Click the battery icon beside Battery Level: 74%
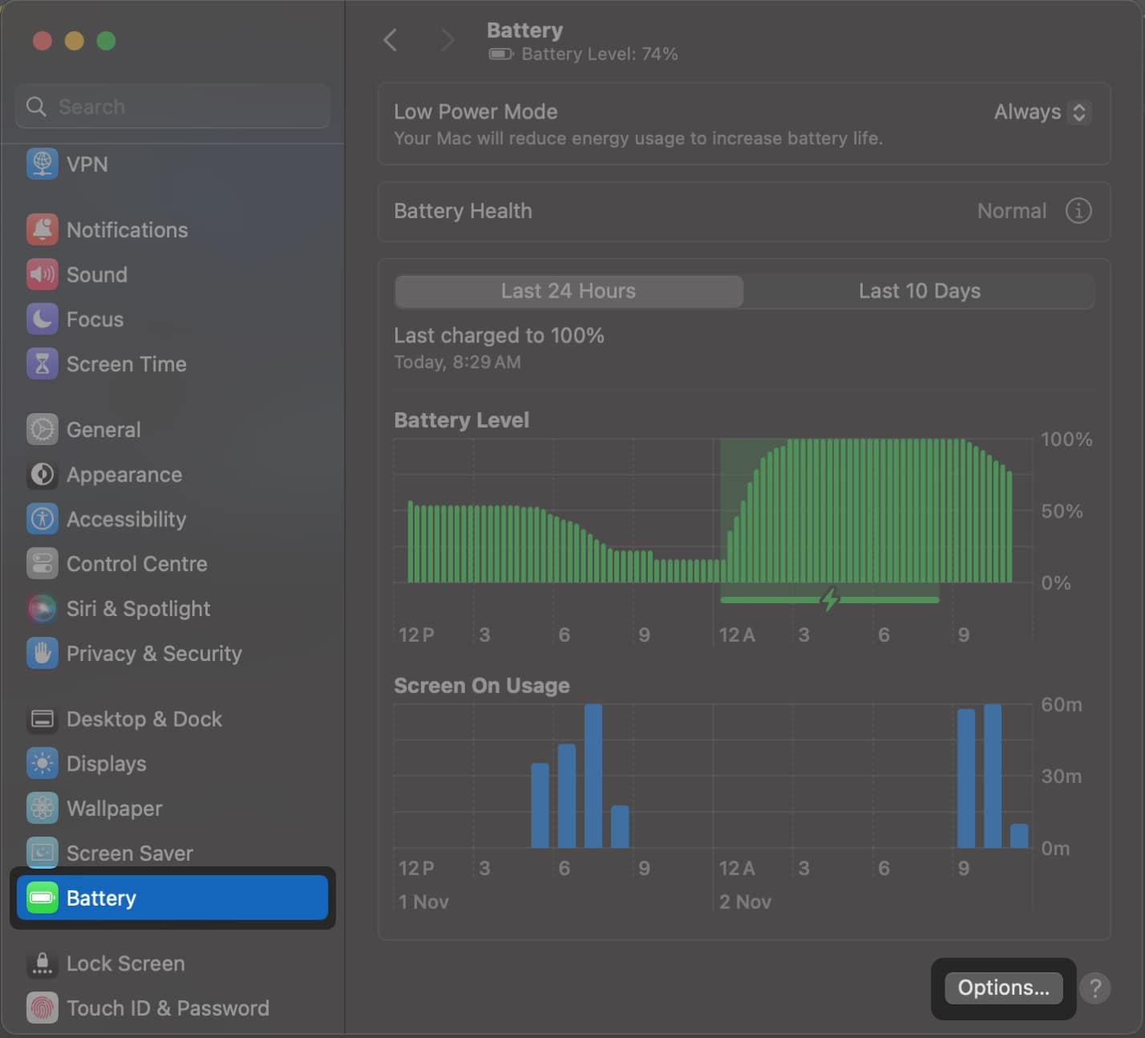Image resolution: width=1145 pixels, height=1038 pixels. (x=501, y=54)
